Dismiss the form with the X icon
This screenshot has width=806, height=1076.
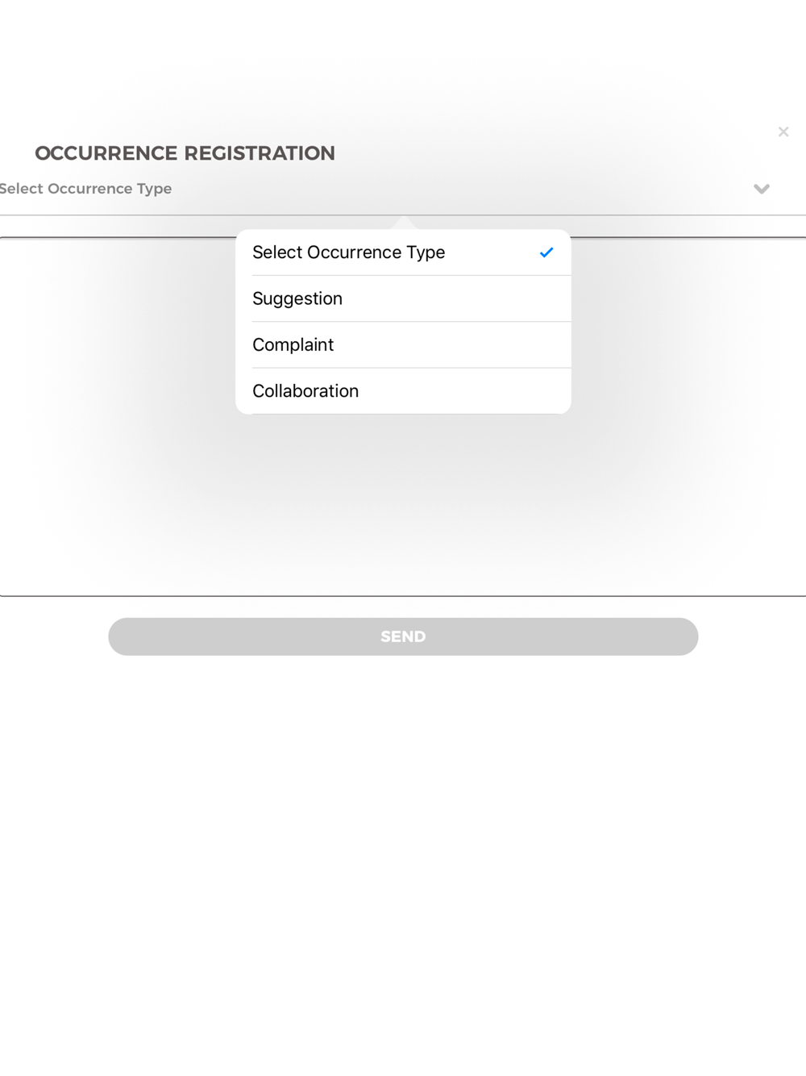(x=783, y=131)
